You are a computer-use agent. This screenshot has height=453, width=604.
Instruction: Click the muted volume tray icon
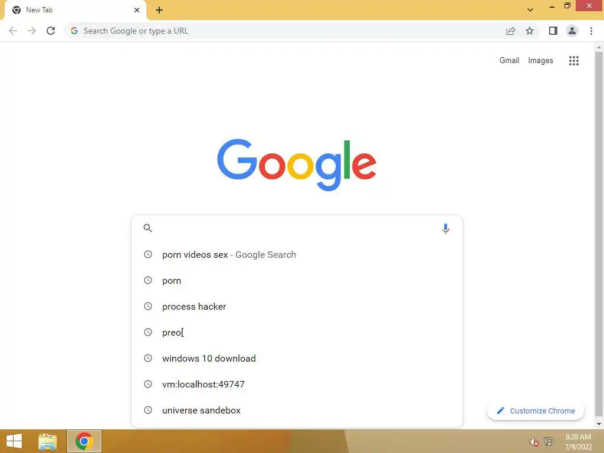[x=534, y=442]
